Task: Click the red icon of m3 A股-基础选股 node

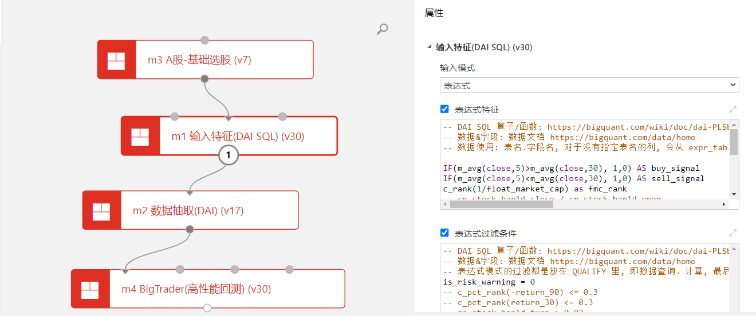Action: tap(116, 59)
